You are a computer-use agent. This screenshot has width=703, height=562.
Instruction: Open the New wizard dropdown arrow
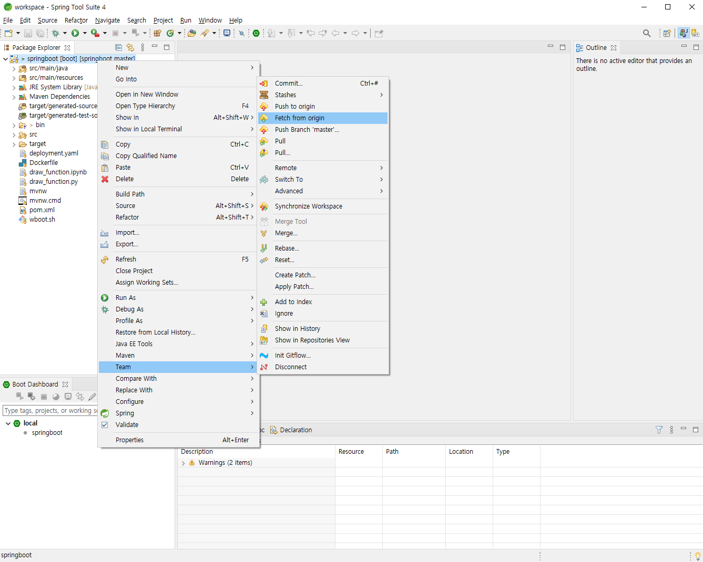click(18, 33)
